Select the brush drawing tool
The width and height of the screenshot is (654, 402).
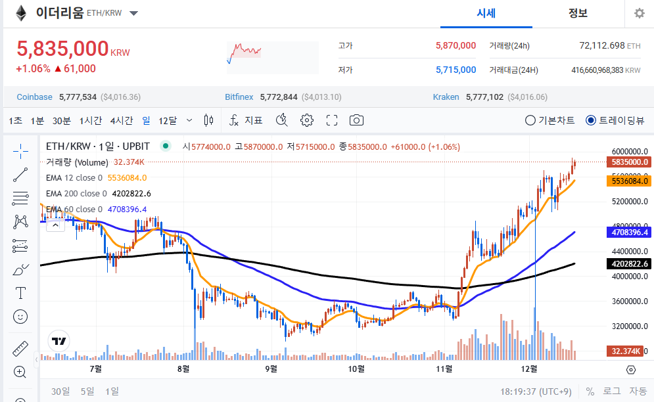(x=20, y=269)
